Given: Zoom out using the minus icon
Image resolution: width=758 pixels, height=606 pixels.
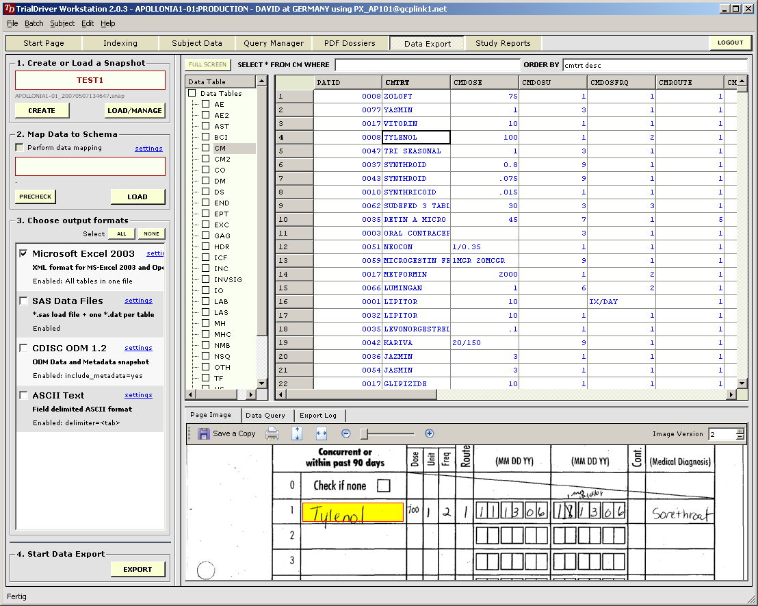Looking at the screenshot, I should click(x=346, y=433).
